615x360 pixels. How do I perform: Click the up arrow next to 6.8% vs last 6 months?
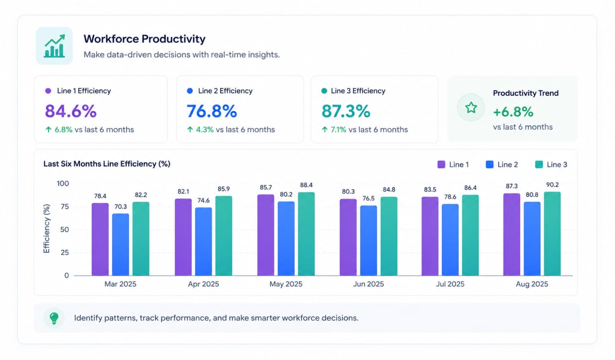tap(48, 130)
